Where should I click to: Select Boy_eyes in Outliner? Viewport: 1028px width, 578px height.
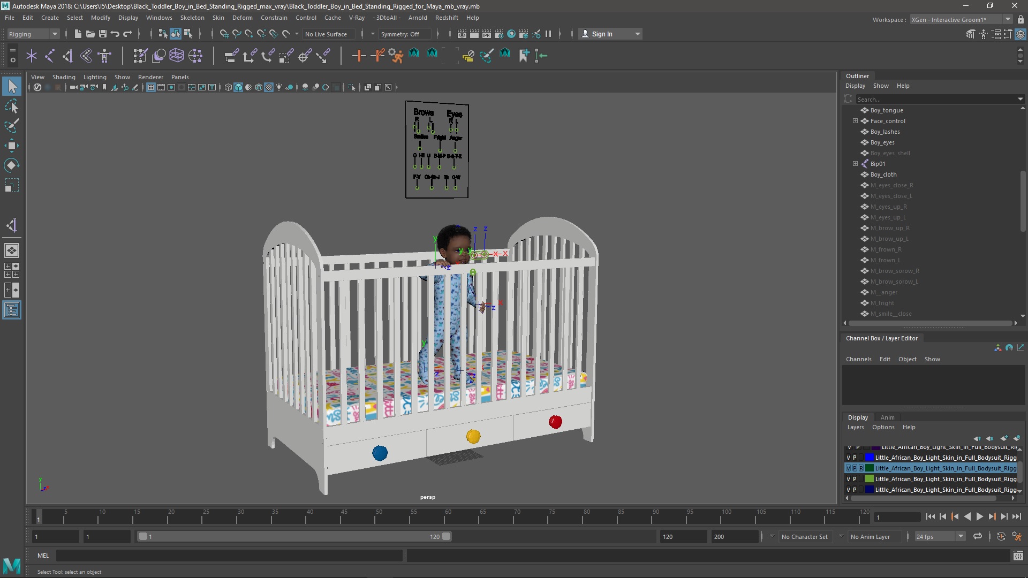pyautogui.click(x=882, y=142)
